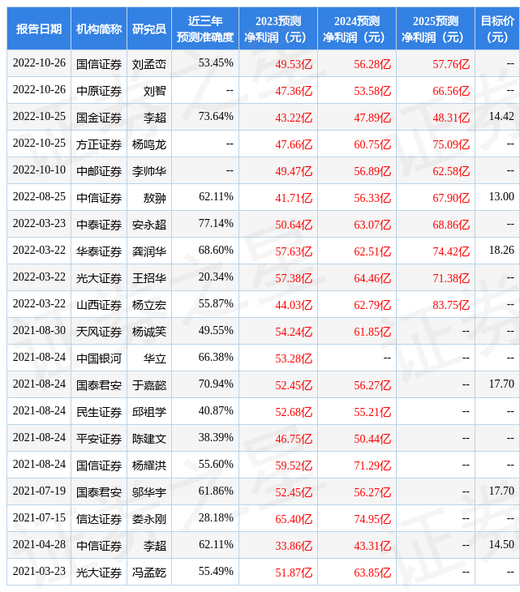Viewport: 520px width, 592px height.
Task: Click institution 中原证券
Action: pos(99,91)
